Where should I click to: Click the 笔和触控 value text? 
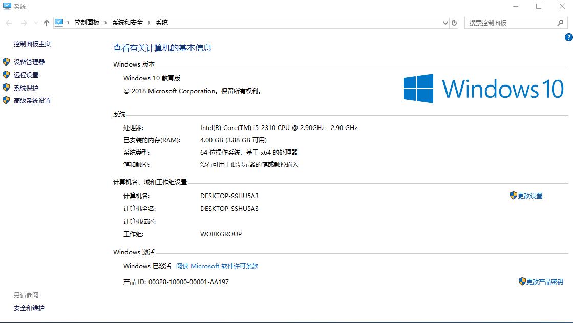249,165
